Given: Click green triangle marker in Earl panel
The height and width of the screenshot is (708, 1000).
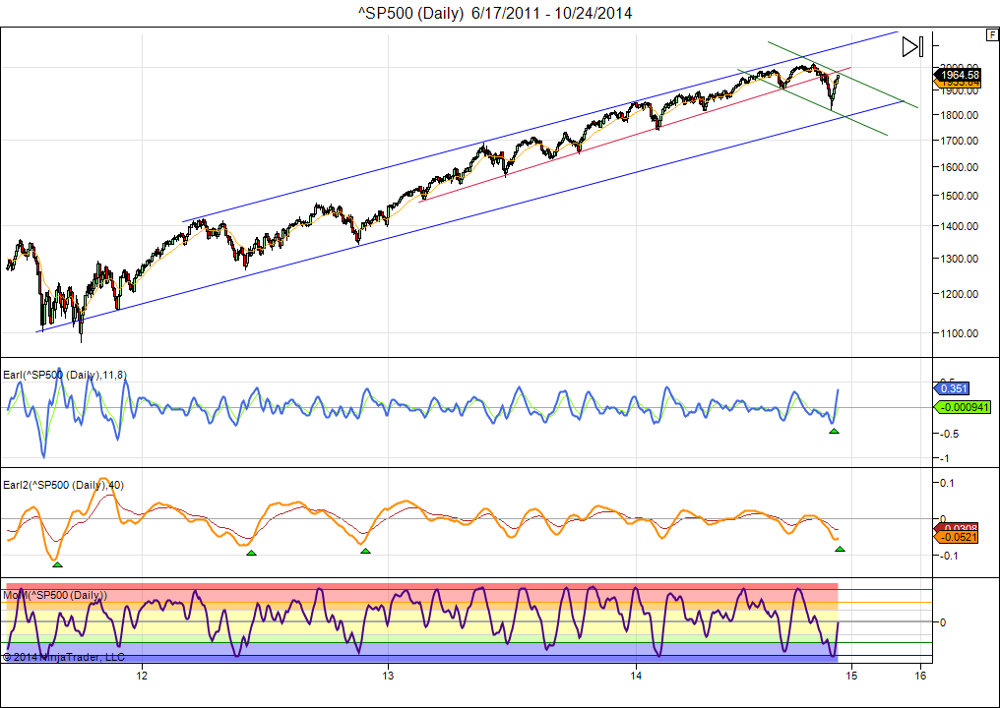Looking at the screenshot, I should (x=834, y=432).
